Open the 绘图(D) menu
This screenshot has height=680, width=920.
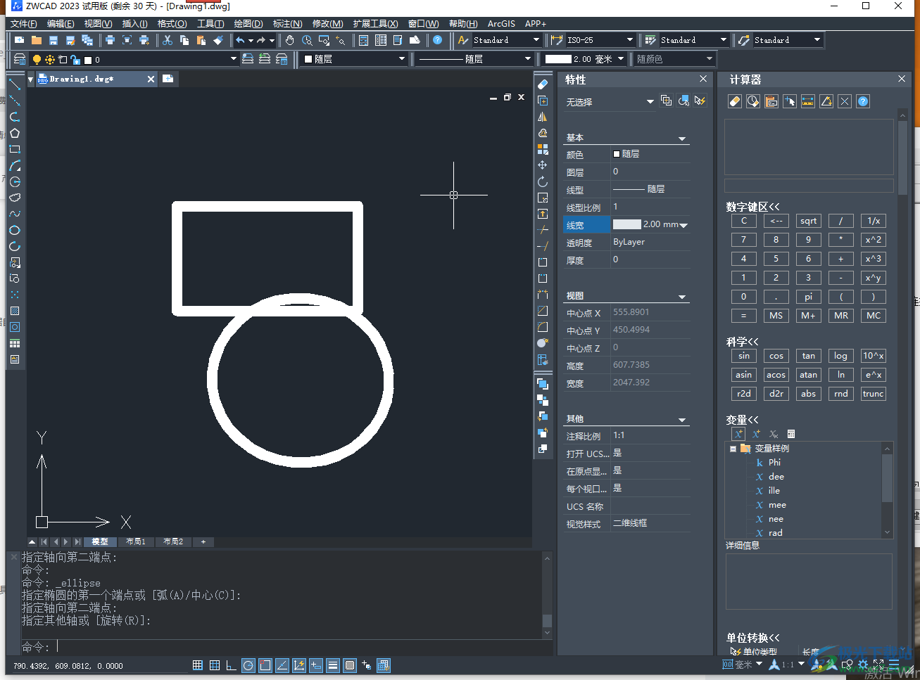248,24
